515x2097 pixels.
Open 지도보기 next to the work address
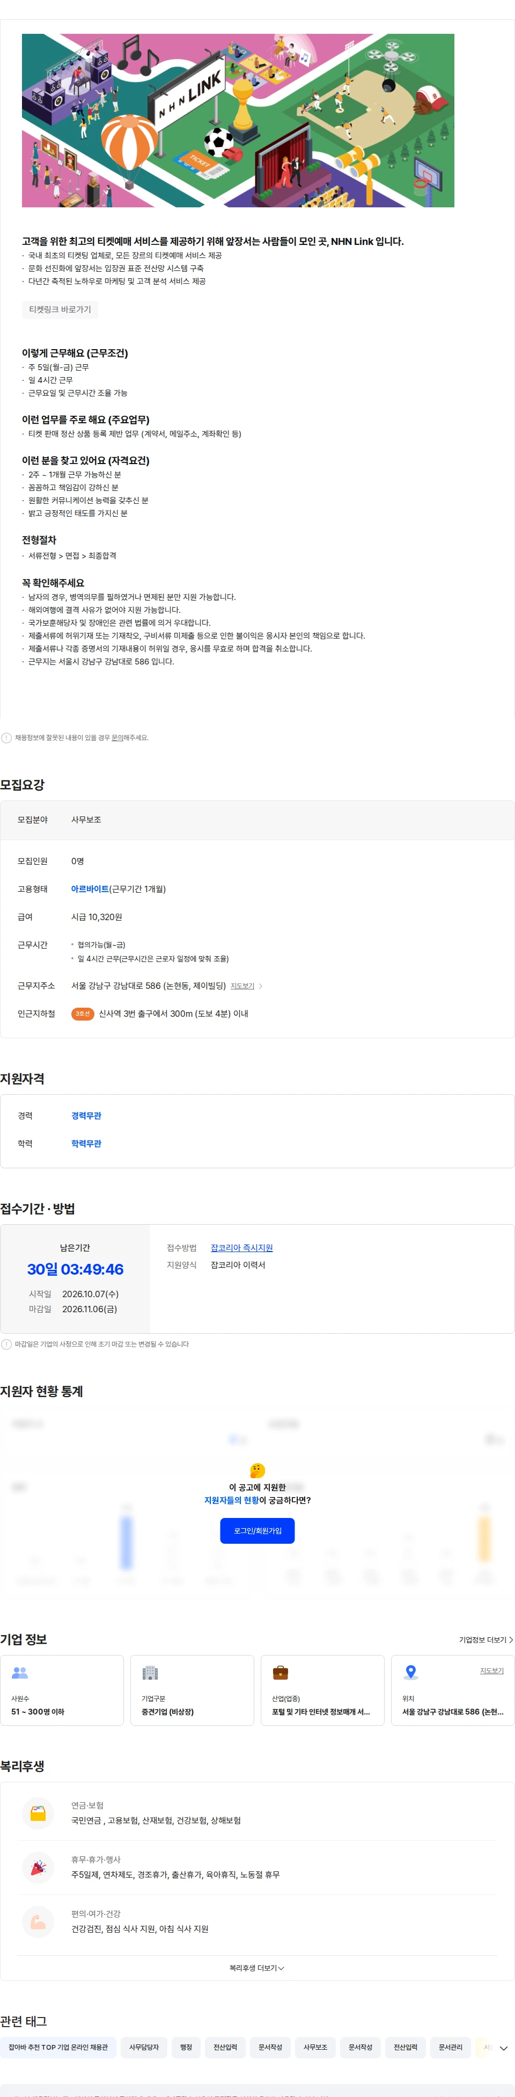click(242, 986)
